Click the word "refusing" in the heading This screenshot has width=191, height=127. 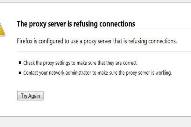coord(93,24)
